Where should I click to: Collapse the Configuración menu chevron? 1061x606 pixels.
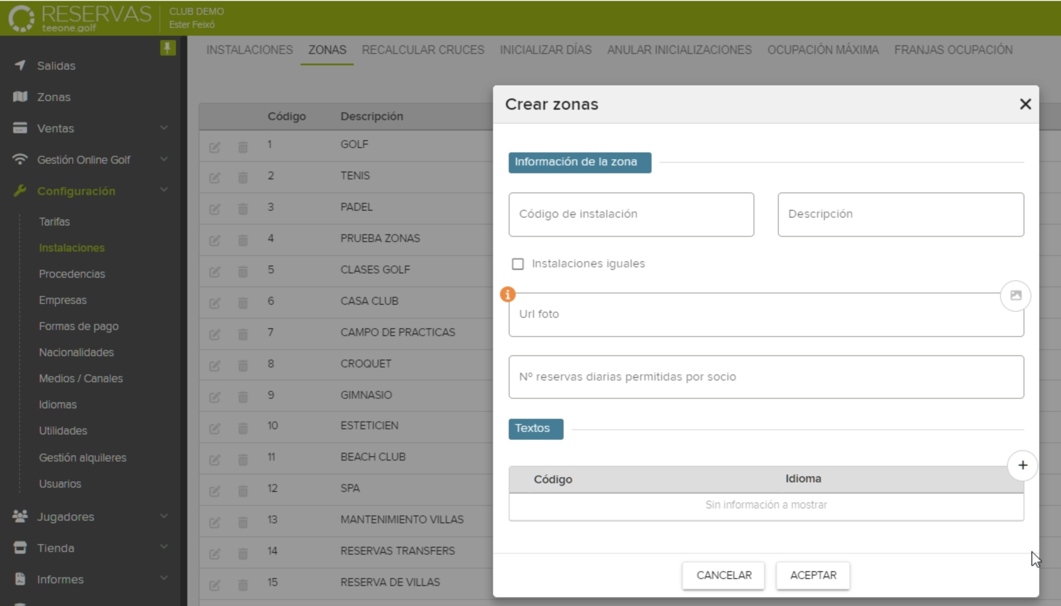pos(164,190)
